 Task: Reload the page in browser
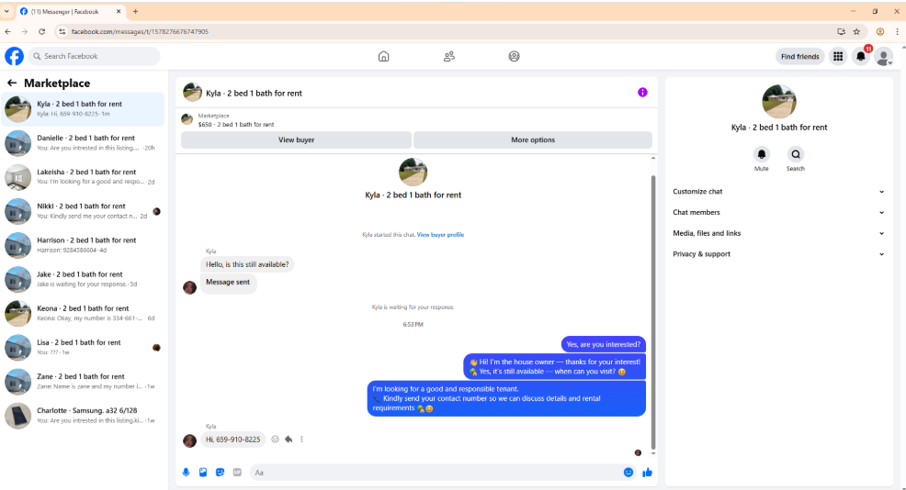point(41,32)
